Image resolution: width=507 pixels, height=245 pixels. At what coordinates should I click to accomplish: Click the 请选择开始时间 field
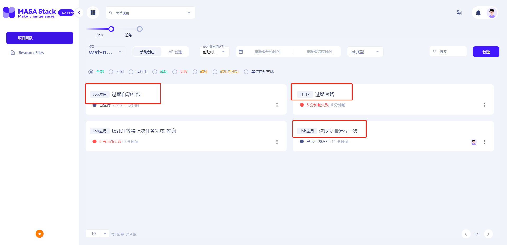pos(267,52)
